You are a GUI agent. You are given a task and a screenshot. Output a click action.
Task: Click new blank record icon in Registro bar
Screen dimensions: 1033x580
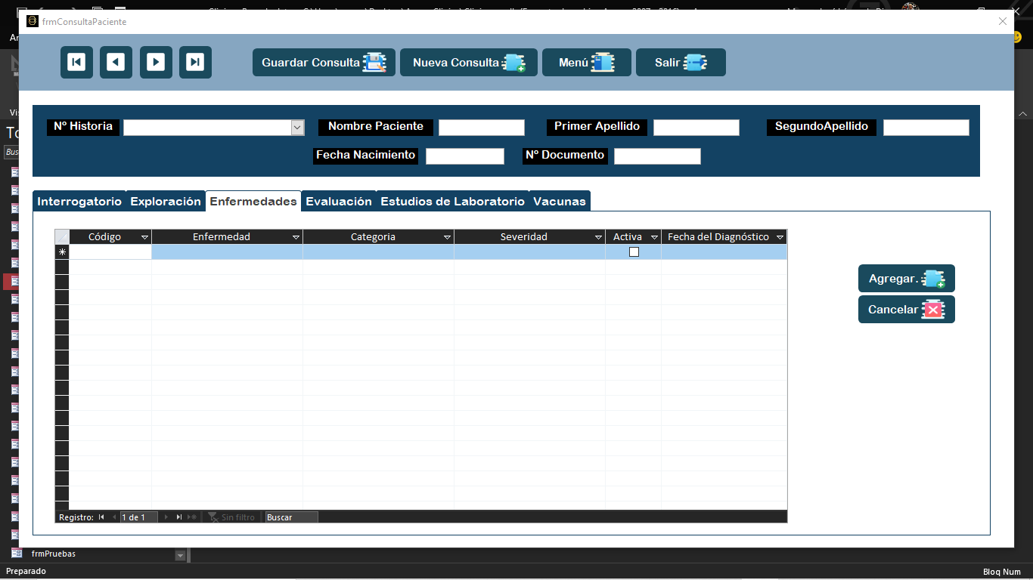coord(192,517)
